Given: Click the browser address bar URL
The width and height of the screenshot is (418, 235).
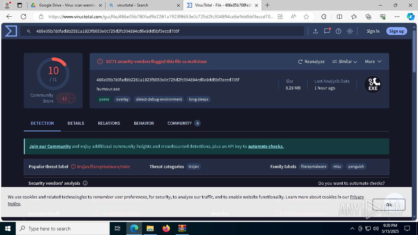Looking at the screenshot, I should 161,17.
